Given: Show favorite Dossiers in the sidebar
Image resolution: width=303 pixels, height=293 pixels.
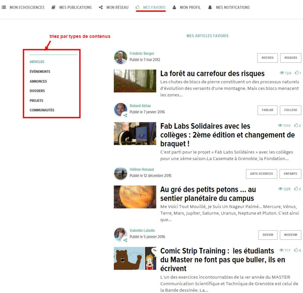Looking at the screenshot, I should pos(37,91).
